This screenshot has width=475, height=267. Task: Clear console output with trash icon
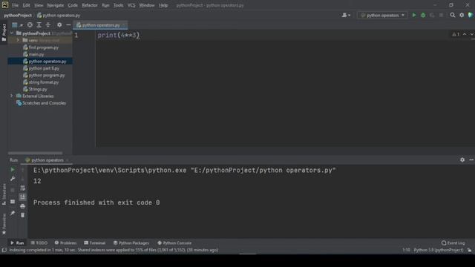coord(22,215)
